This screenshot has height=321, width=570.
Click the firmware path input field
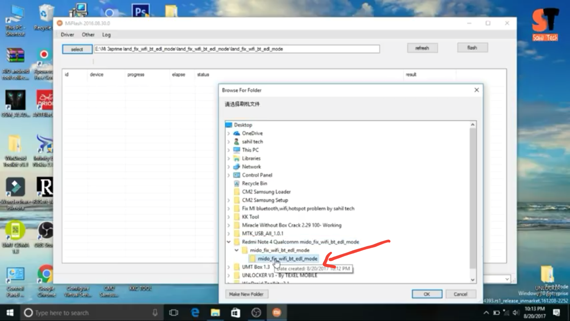click(x=236, y=49)
